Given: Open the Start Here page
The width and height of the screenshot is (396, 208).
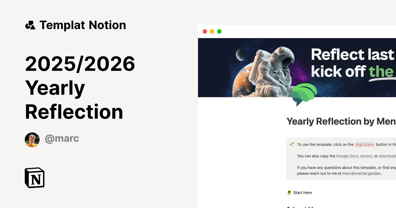Looking at the screenshot, I should (302, 192).
